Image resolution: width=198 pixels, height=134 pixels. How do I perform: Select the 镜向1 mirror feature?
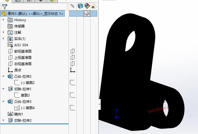coord(19,114)
